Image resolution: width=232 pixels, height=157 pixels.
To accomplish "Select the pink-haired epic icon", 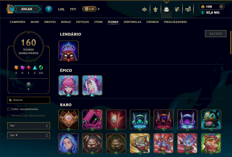I will (x=68, y=85).
